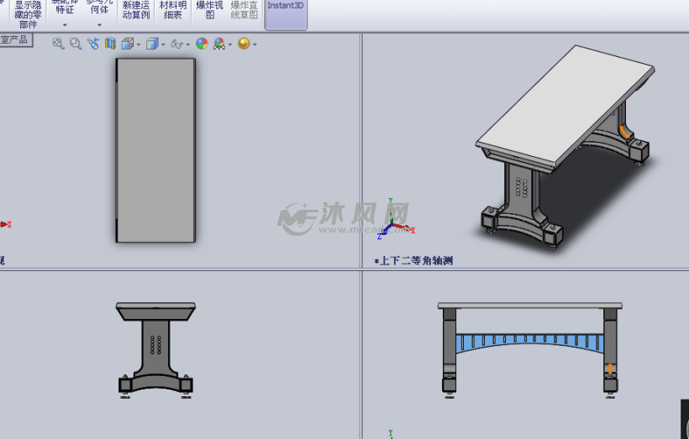Click the View Orientation cube icon
689x439 pixels.
128,44
